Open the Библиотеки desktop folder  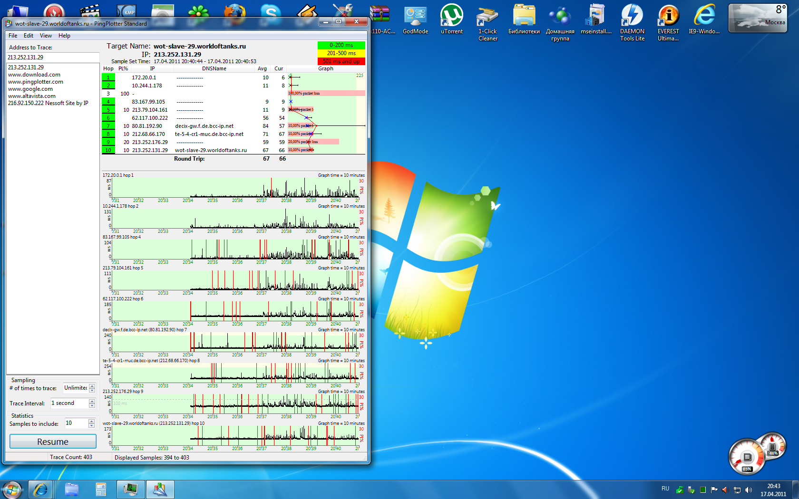pyautogui.click(x=524, y=19)
